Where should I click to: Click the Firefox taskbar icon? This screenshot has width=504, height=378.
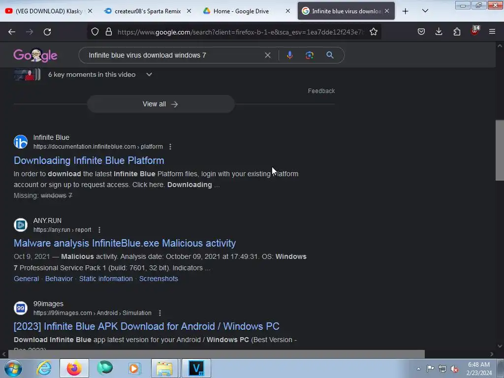coord(74,368)
